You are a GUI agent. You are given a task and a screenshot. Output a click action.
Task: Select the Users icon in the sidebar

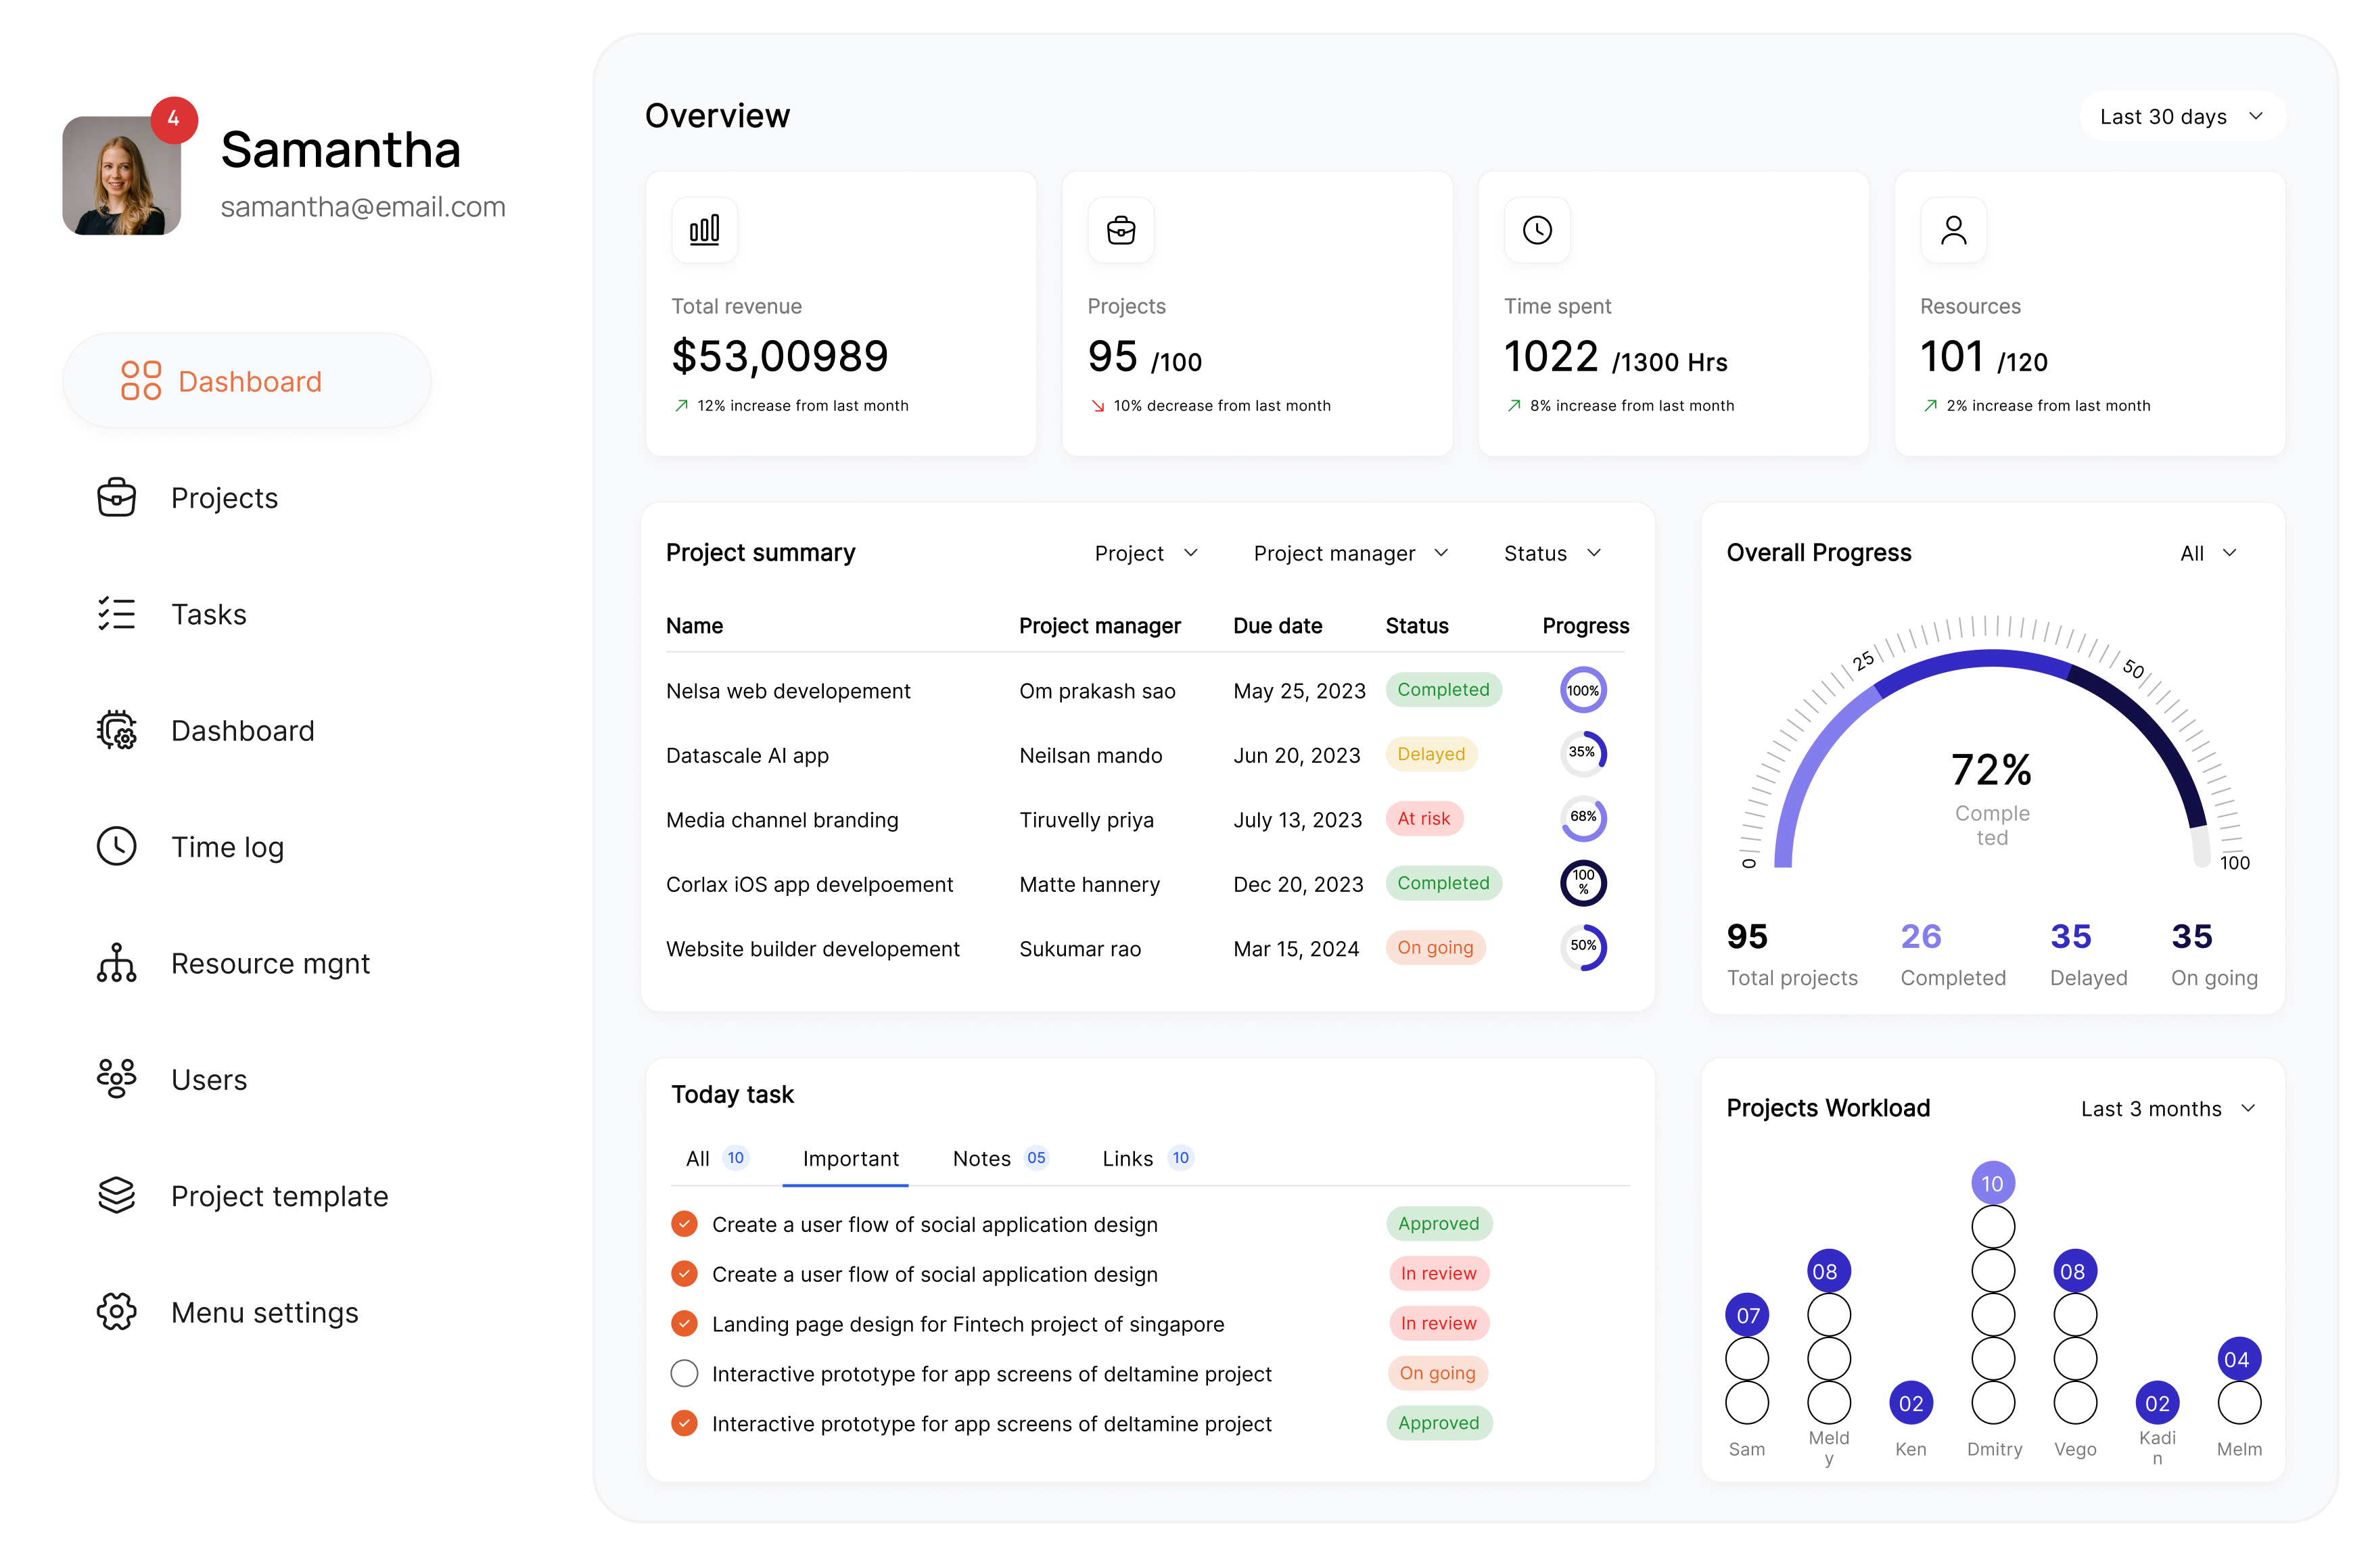point(117,1079)
